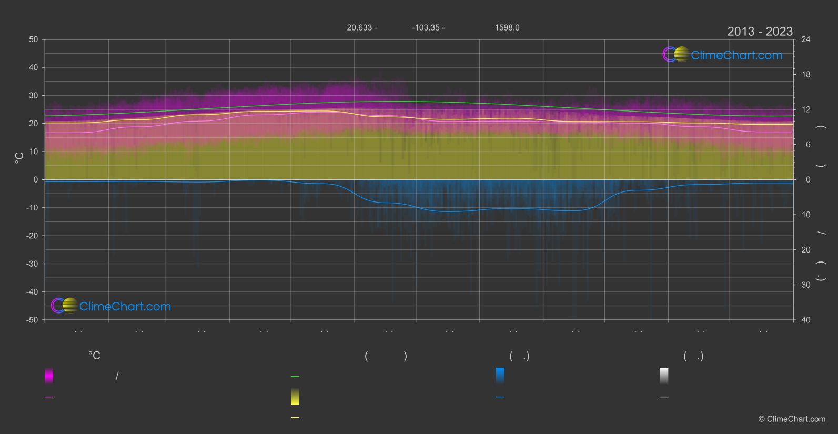This screenshot has height=434, width=838.
Task: Click the ClimeChart.com logo at bottom left
Action: click(111, 306)
